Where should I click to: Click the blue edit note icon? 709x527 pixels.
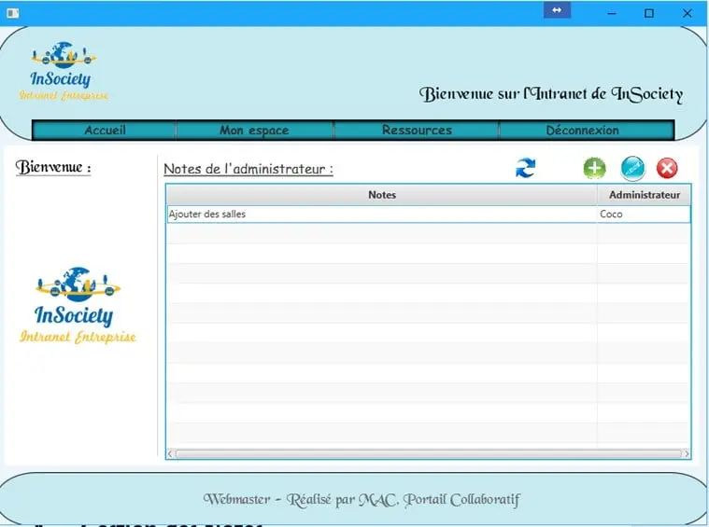pos(633,168)
